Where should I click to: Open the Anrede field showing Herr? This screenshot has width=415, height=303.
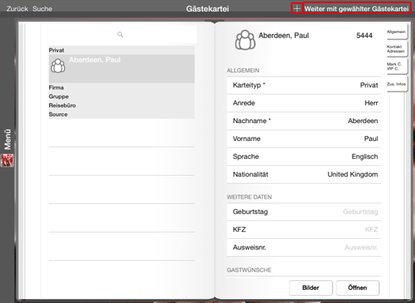coord(304,103)
